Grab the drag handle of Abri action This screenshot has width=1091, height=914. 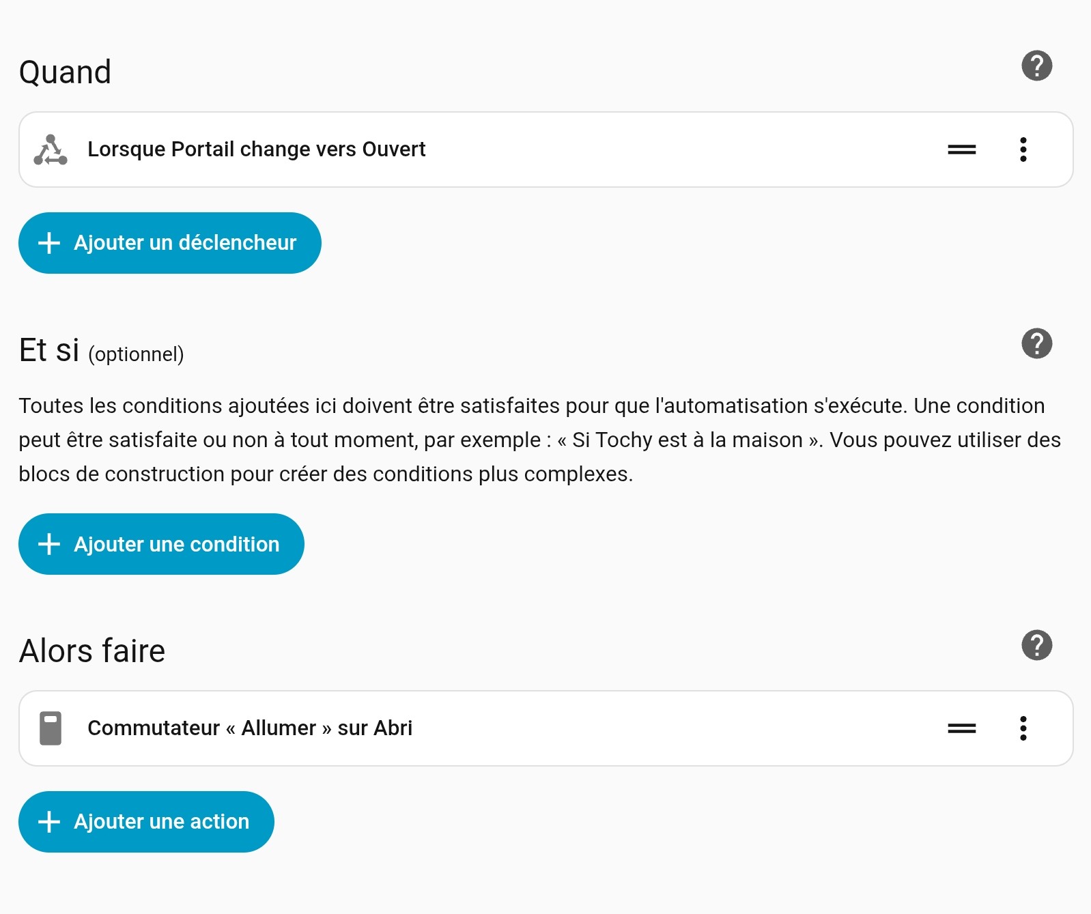click(961, 728)
